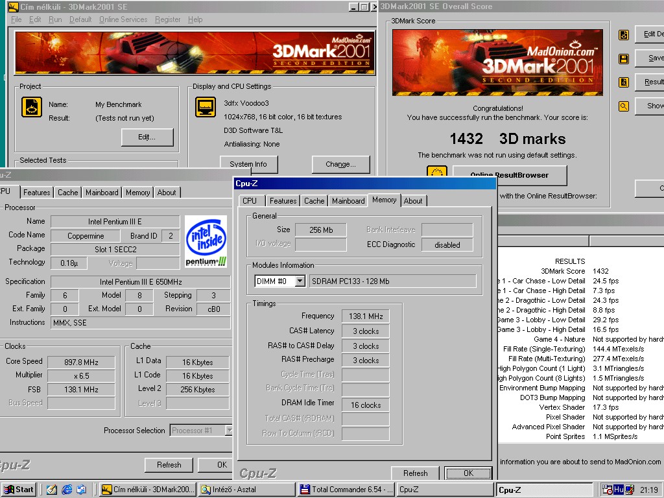Click the task scheduler tray icon
Screen dimensions: 664x498
[x=608, y=490]
